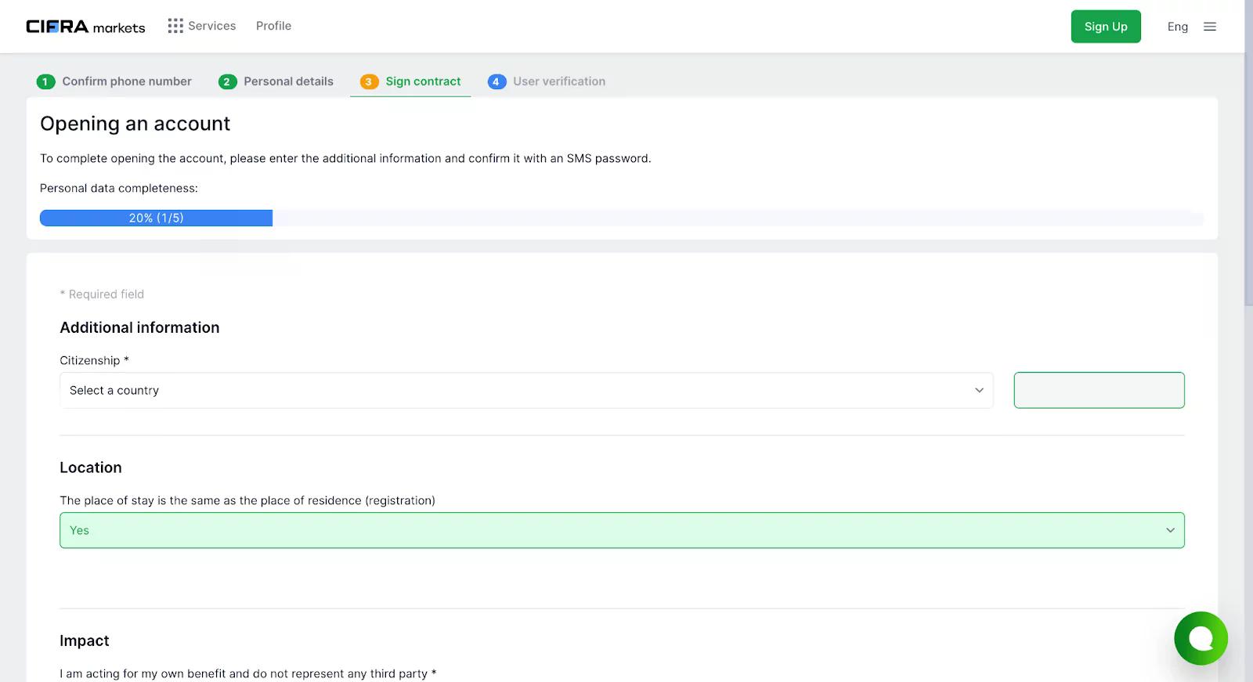1253x682 pixels.
Task: Open the Services grid icon
Action: 175,26
